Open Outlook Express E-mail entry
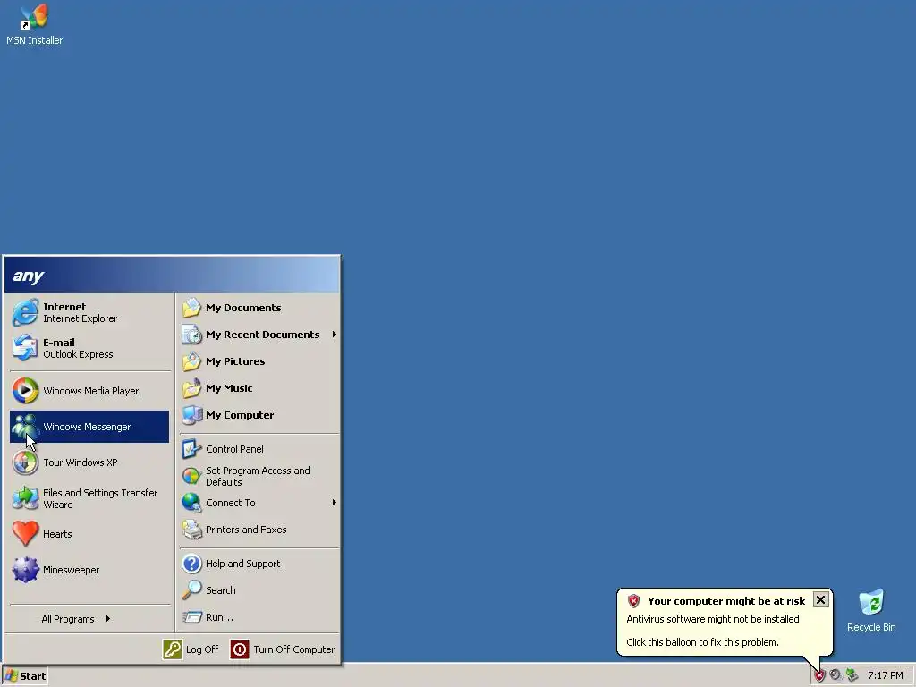The image size is (916, 687). click(x=89, y=348)
